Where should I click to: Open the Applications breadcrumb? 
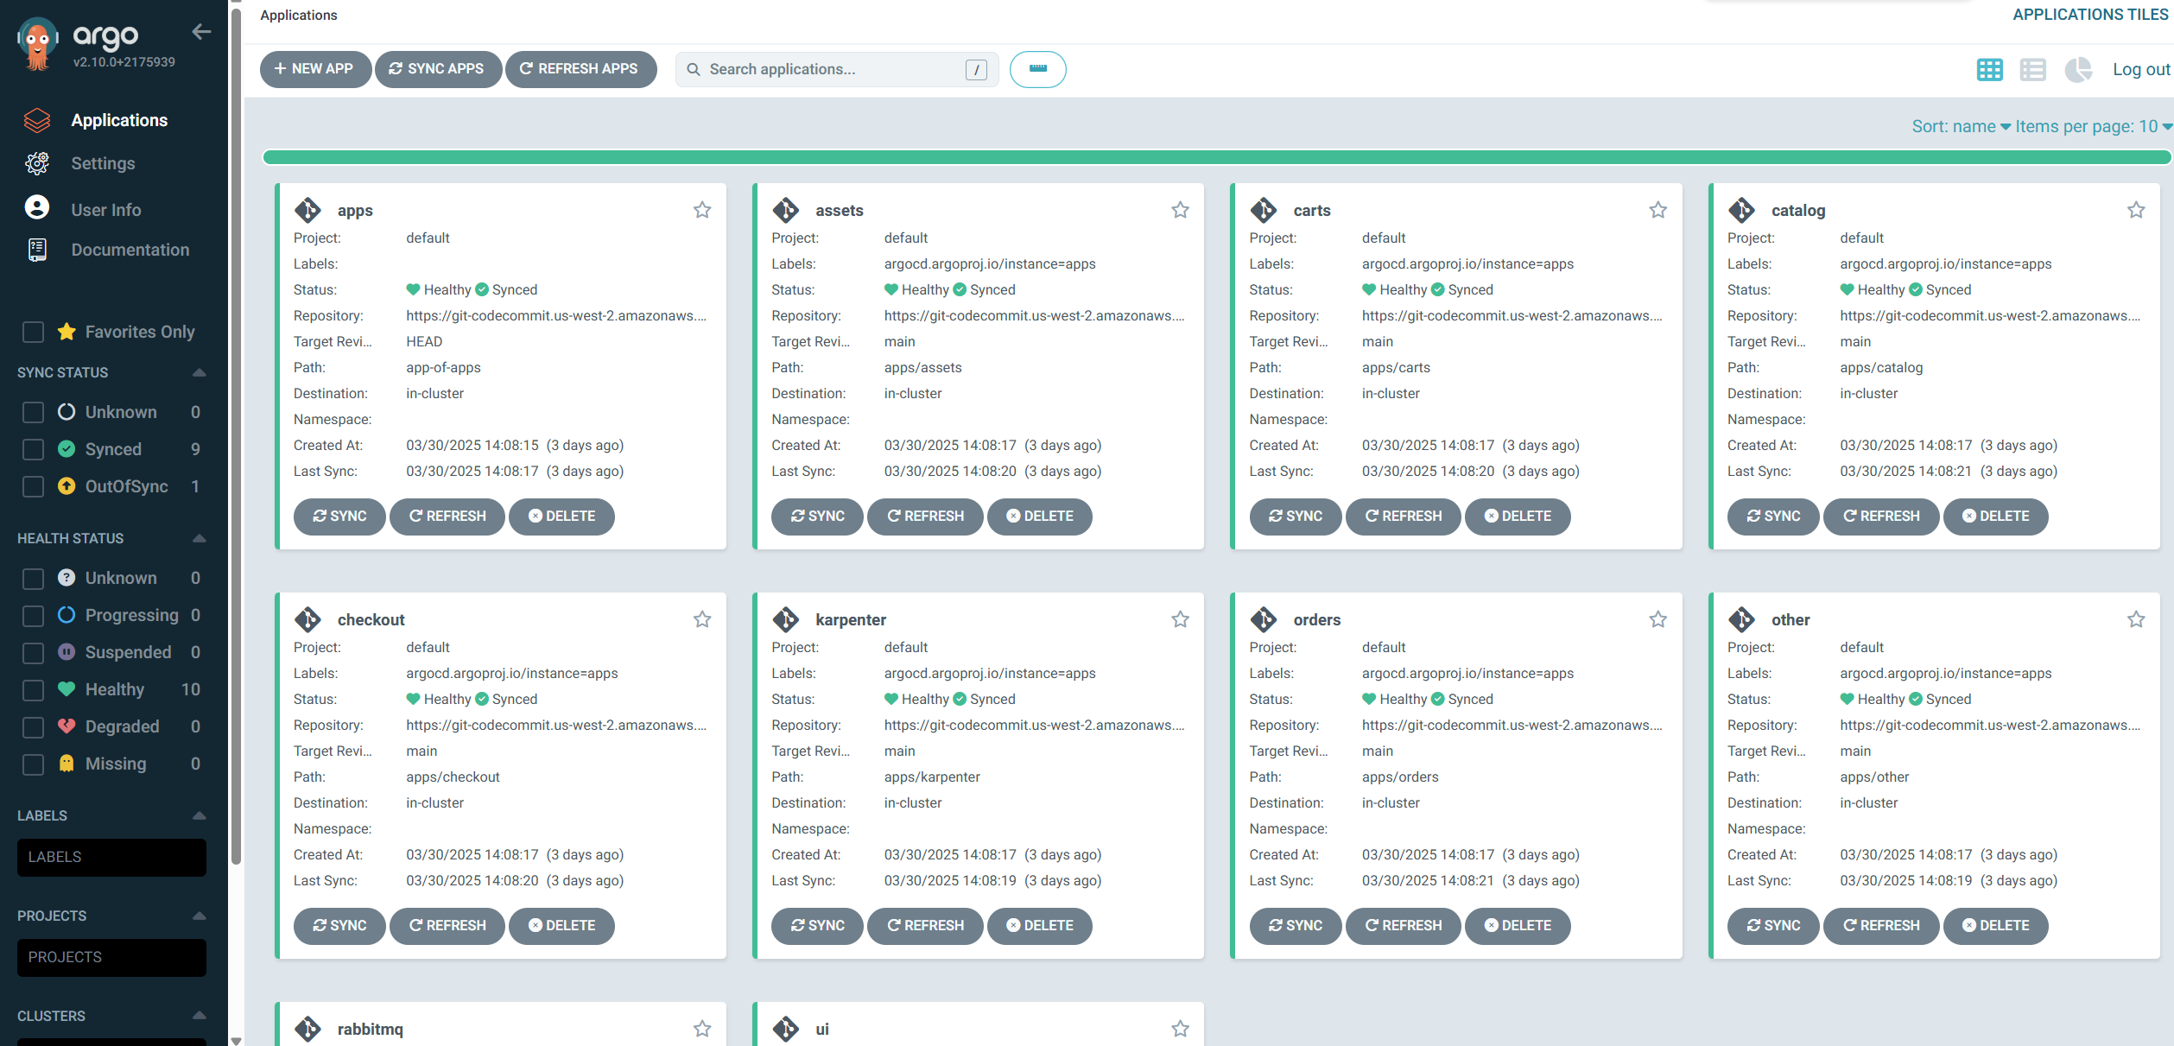pos(299,15)
